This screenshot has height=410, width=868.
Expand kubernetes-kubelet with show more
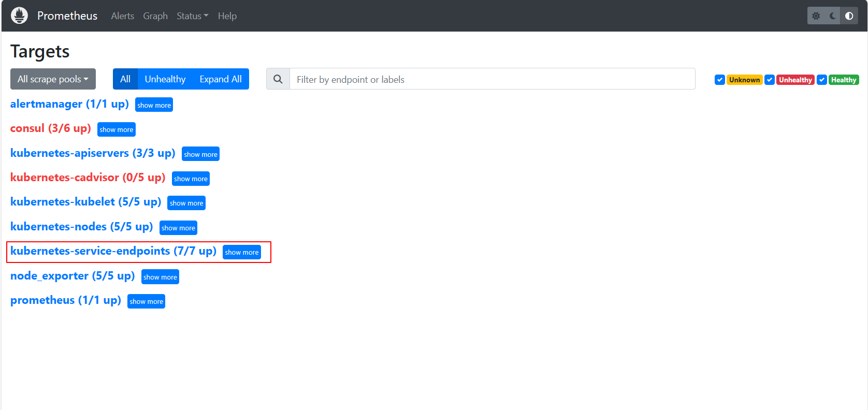click(186, 203)
